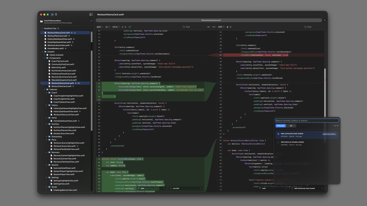Collapse the Features folder
The image size is (367, 206).
click(44, 90)
